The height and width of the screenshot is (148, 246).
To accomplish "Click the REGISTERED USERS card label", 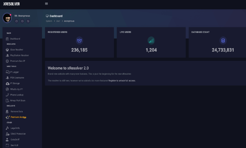I will tap(57, 32).
